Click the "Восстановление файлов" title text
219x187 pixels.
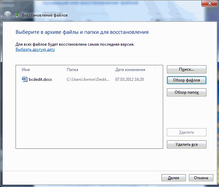(x=45, y=15)
